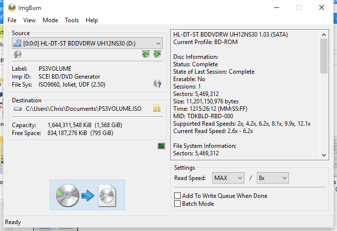Click the Erasable: No line
337x231 pixels.
click(x=189, y=79)
